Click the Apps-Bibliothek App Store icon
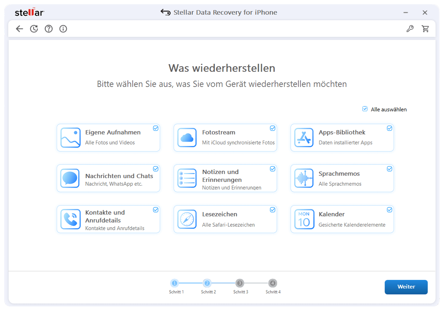 tap(304, 137)
